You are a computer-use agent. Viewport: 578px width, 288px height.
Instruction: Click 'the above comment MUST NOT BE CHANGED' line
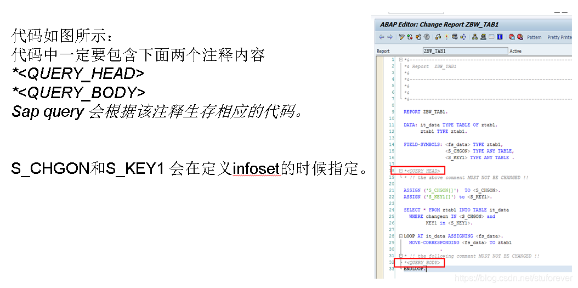coord(466,177)
